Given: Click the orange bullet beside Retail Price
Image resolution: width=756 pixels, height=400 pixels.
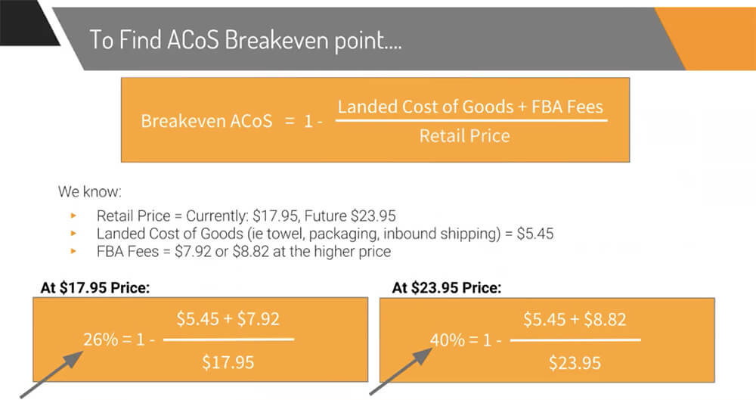Looking at the screenshot, I should [74, 216].
